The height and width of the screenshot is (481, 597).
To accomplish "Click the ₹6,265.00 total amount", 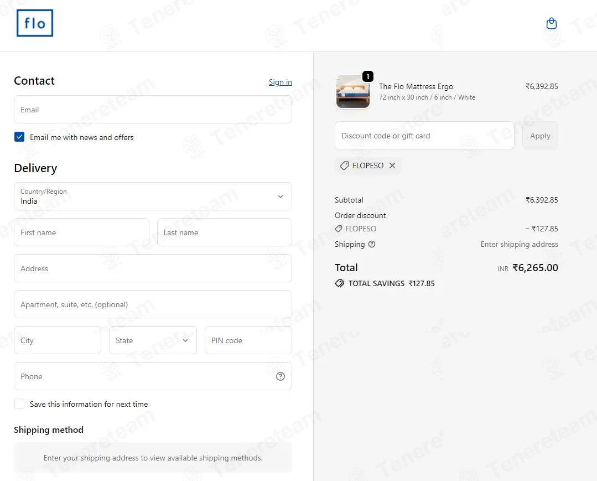I will pyautogui.click(x=535, y=268).
